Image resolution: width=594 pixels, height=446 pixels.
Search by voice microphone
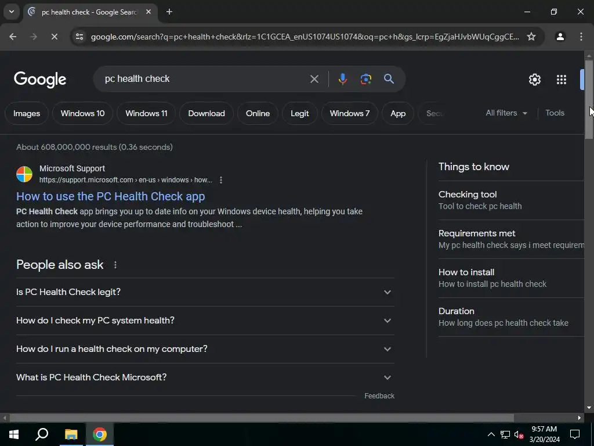point(342,79)
